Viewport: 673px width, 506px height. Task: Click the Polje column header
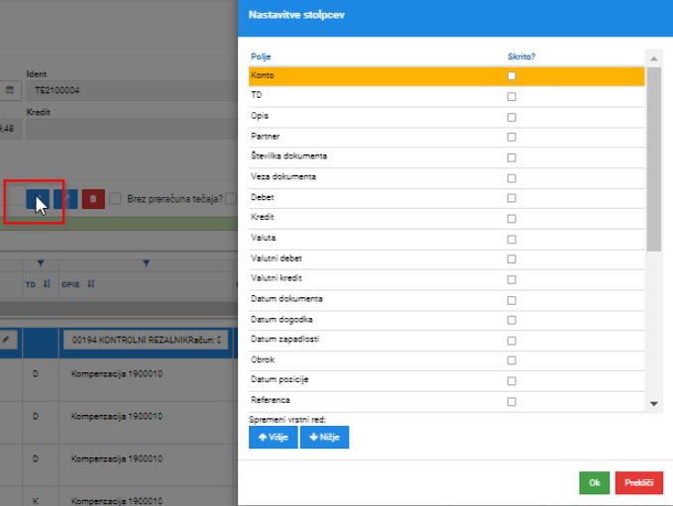(261, 56)
